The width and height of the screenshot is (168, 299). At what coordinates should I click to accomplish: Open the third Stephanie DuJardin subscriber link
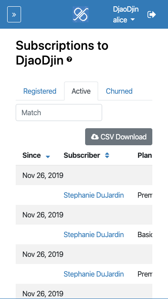click(x=94, y=274)
